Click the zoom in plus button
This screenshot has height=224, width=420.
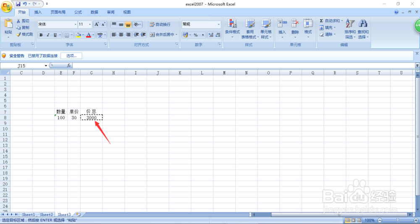[416, 220]
